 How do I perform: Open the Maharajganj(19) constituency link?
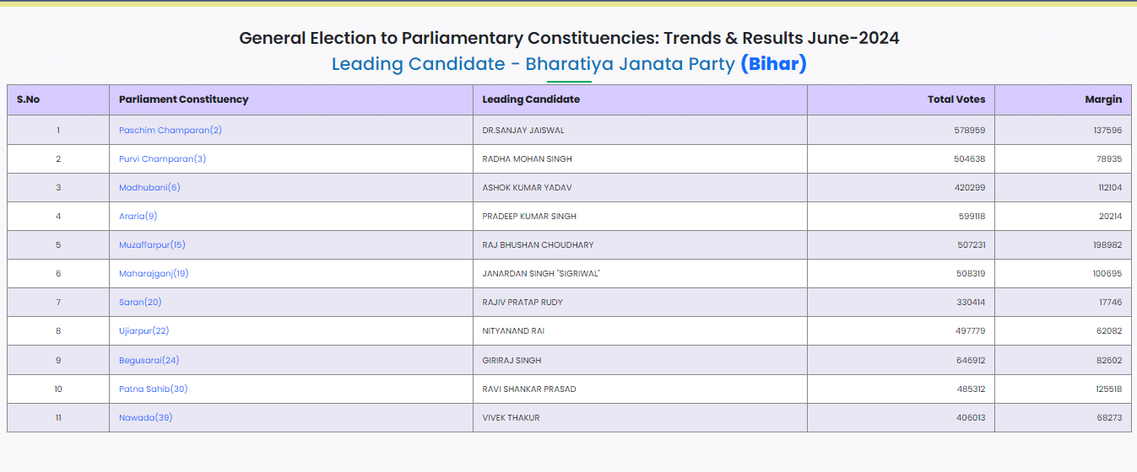154,274
